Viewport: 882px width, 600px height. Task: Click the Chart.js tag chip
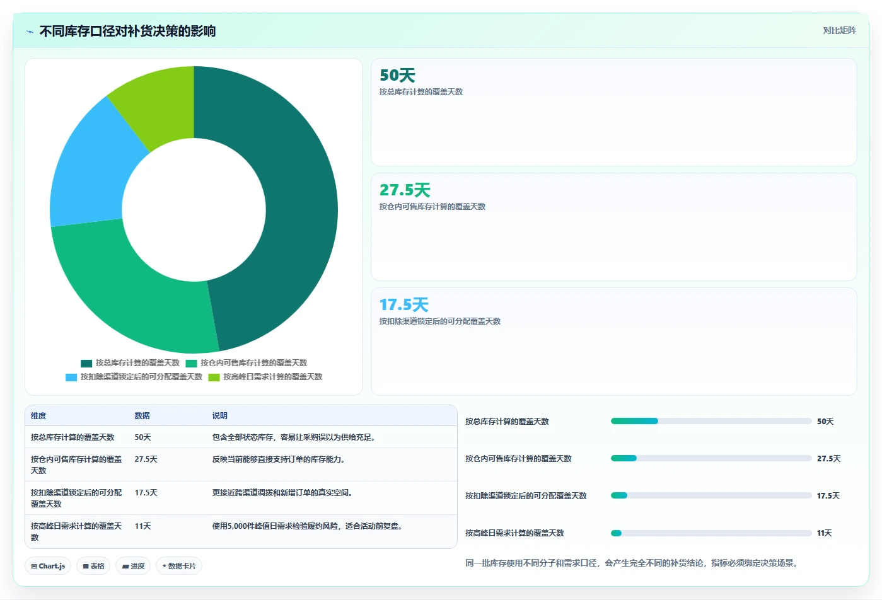pos(48,566)
